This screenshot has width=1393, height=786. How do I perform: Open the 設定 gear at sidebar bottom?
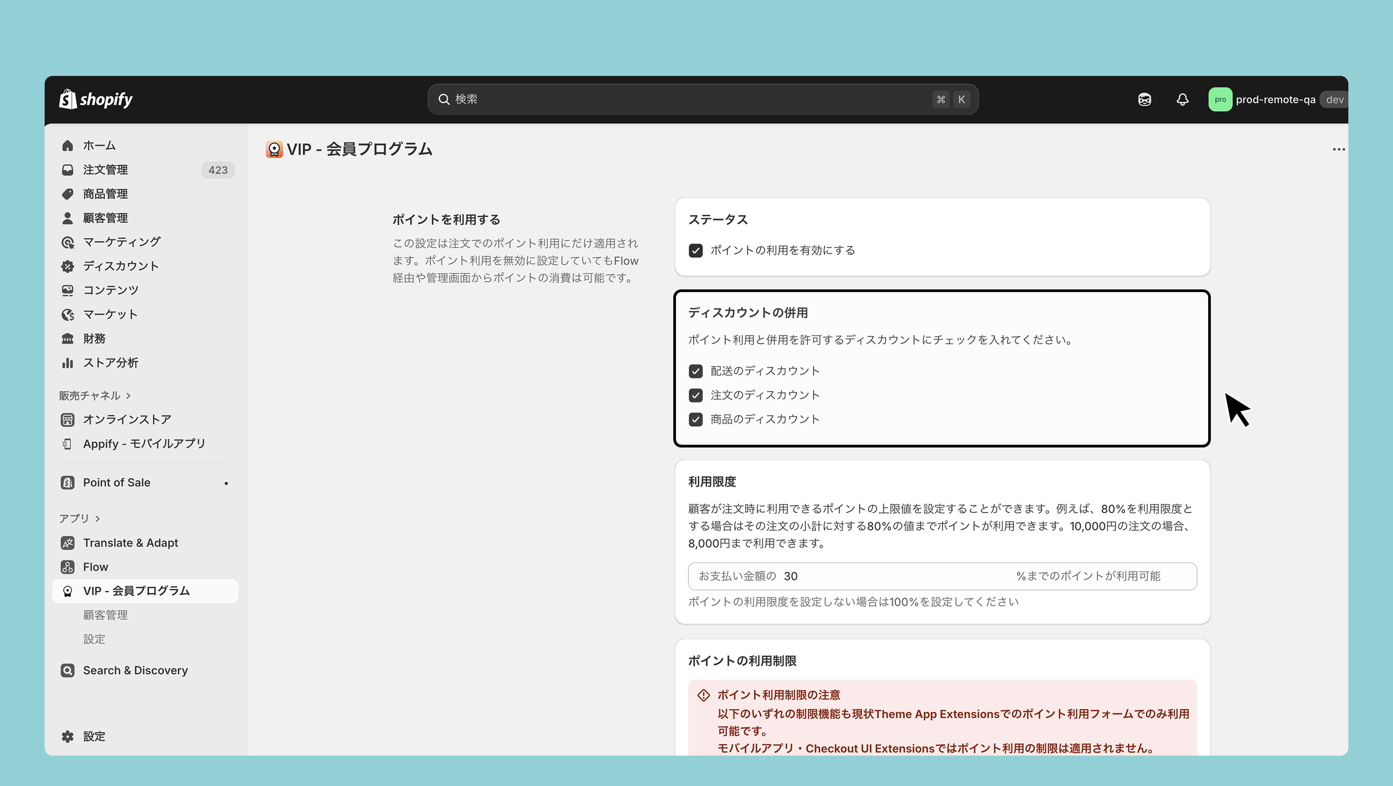(67, 736)
